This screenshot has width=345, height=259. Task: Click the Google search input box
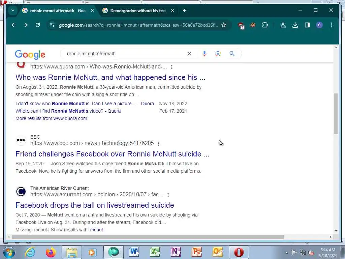(125, 54)
